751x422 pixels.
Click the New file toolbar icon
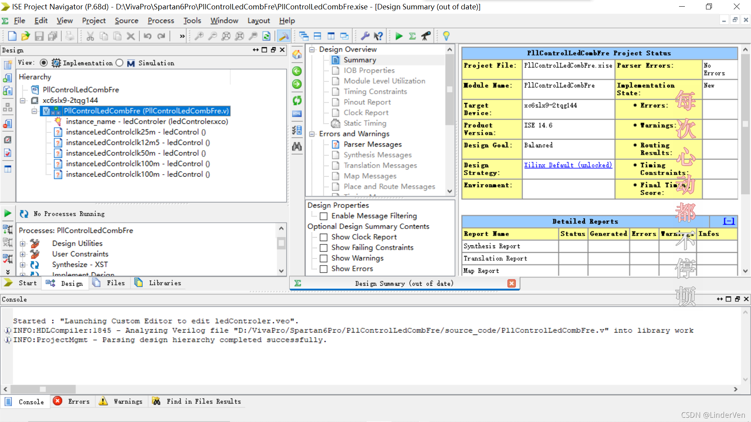pos(12,36)
